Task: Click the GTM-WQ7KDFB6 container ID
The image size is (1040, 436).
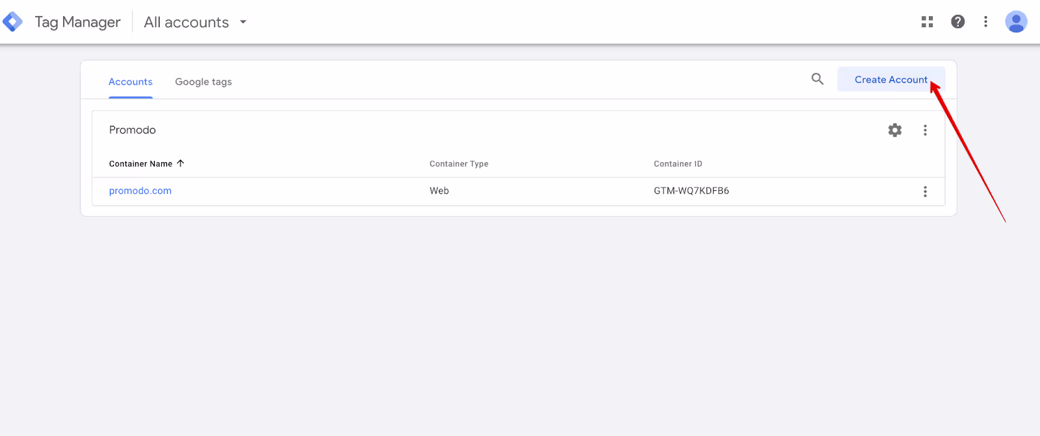Action: click(x=692, y=191)
